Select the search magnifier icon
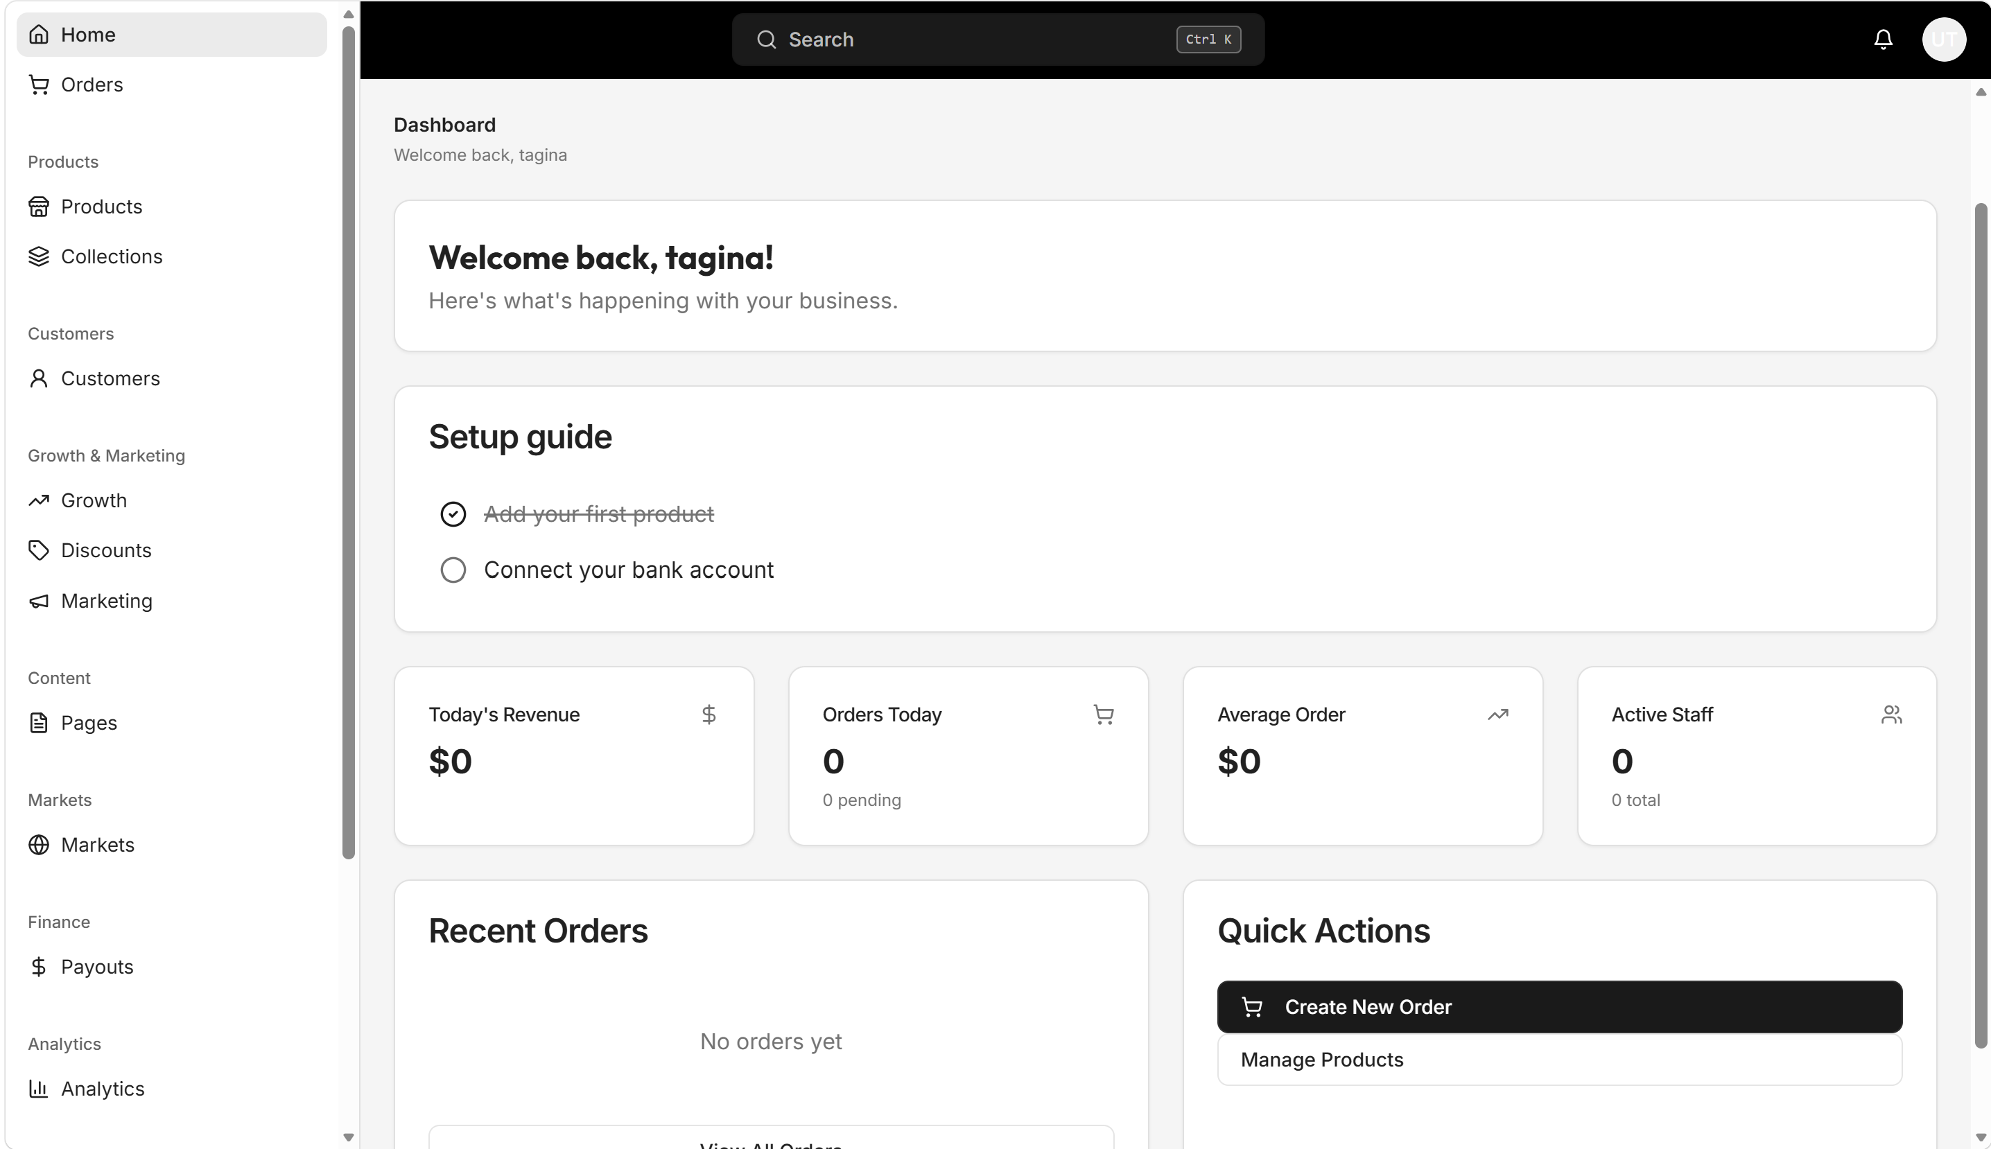This screenshot has height=1149, width=1991. [x=766, y=40]
